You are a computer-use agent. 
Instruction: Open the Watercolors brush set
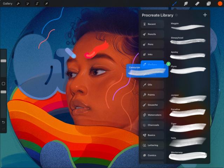152,115
